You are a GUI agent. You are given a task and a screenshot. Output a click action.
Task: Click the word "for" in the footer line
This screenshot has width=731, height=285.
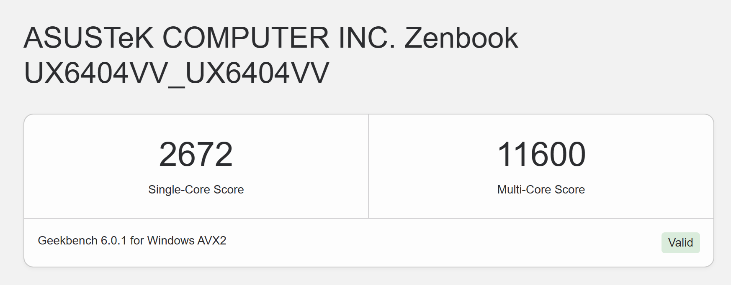[136, 241]
